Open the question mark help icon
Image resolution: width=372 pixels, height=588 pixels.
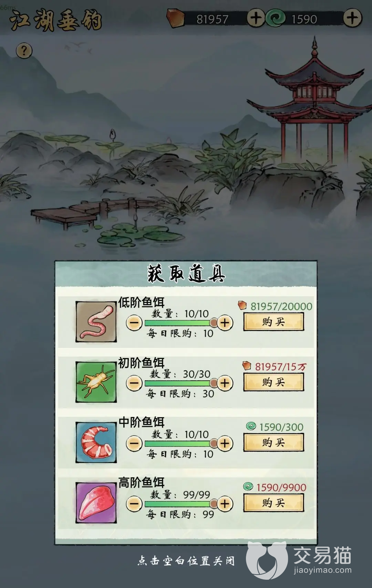[x=24, y=51]
